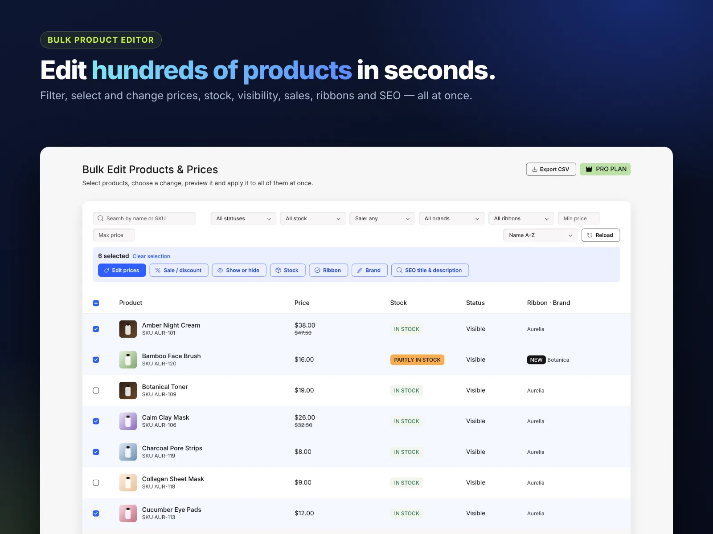Check the Botanical Toner checkbox
This screenshot has width=713, height=534.
click(96, 390)
